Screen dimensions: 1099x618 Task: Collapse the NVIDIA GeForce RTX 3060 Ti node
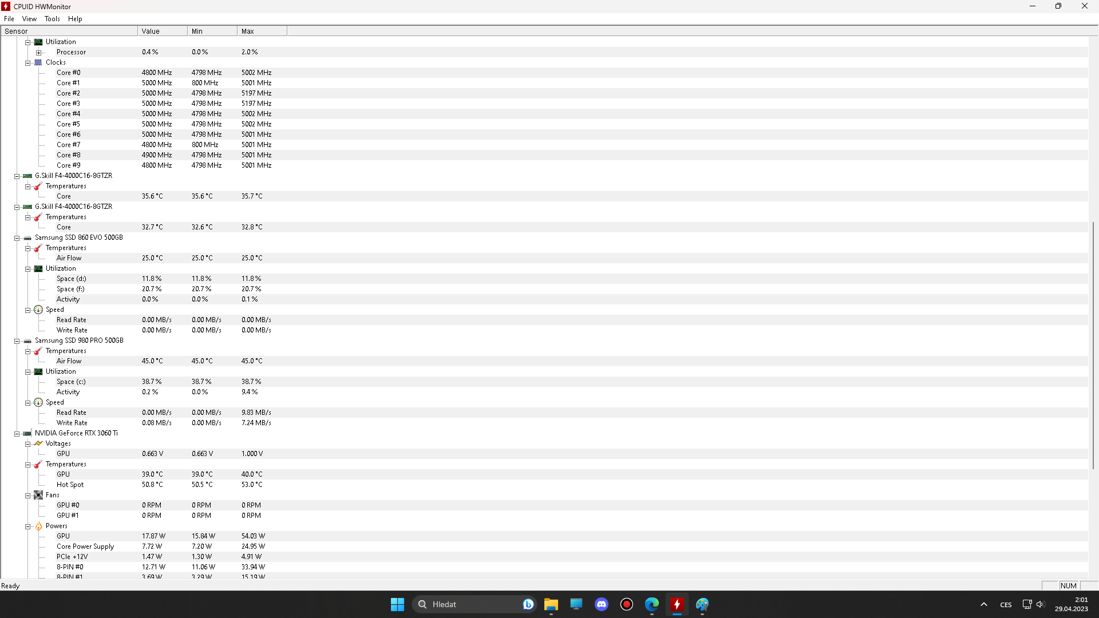[17, 434]
